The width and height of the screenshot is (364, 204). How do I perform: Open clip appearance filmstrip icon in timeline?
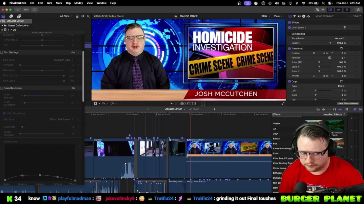[347, 109]
